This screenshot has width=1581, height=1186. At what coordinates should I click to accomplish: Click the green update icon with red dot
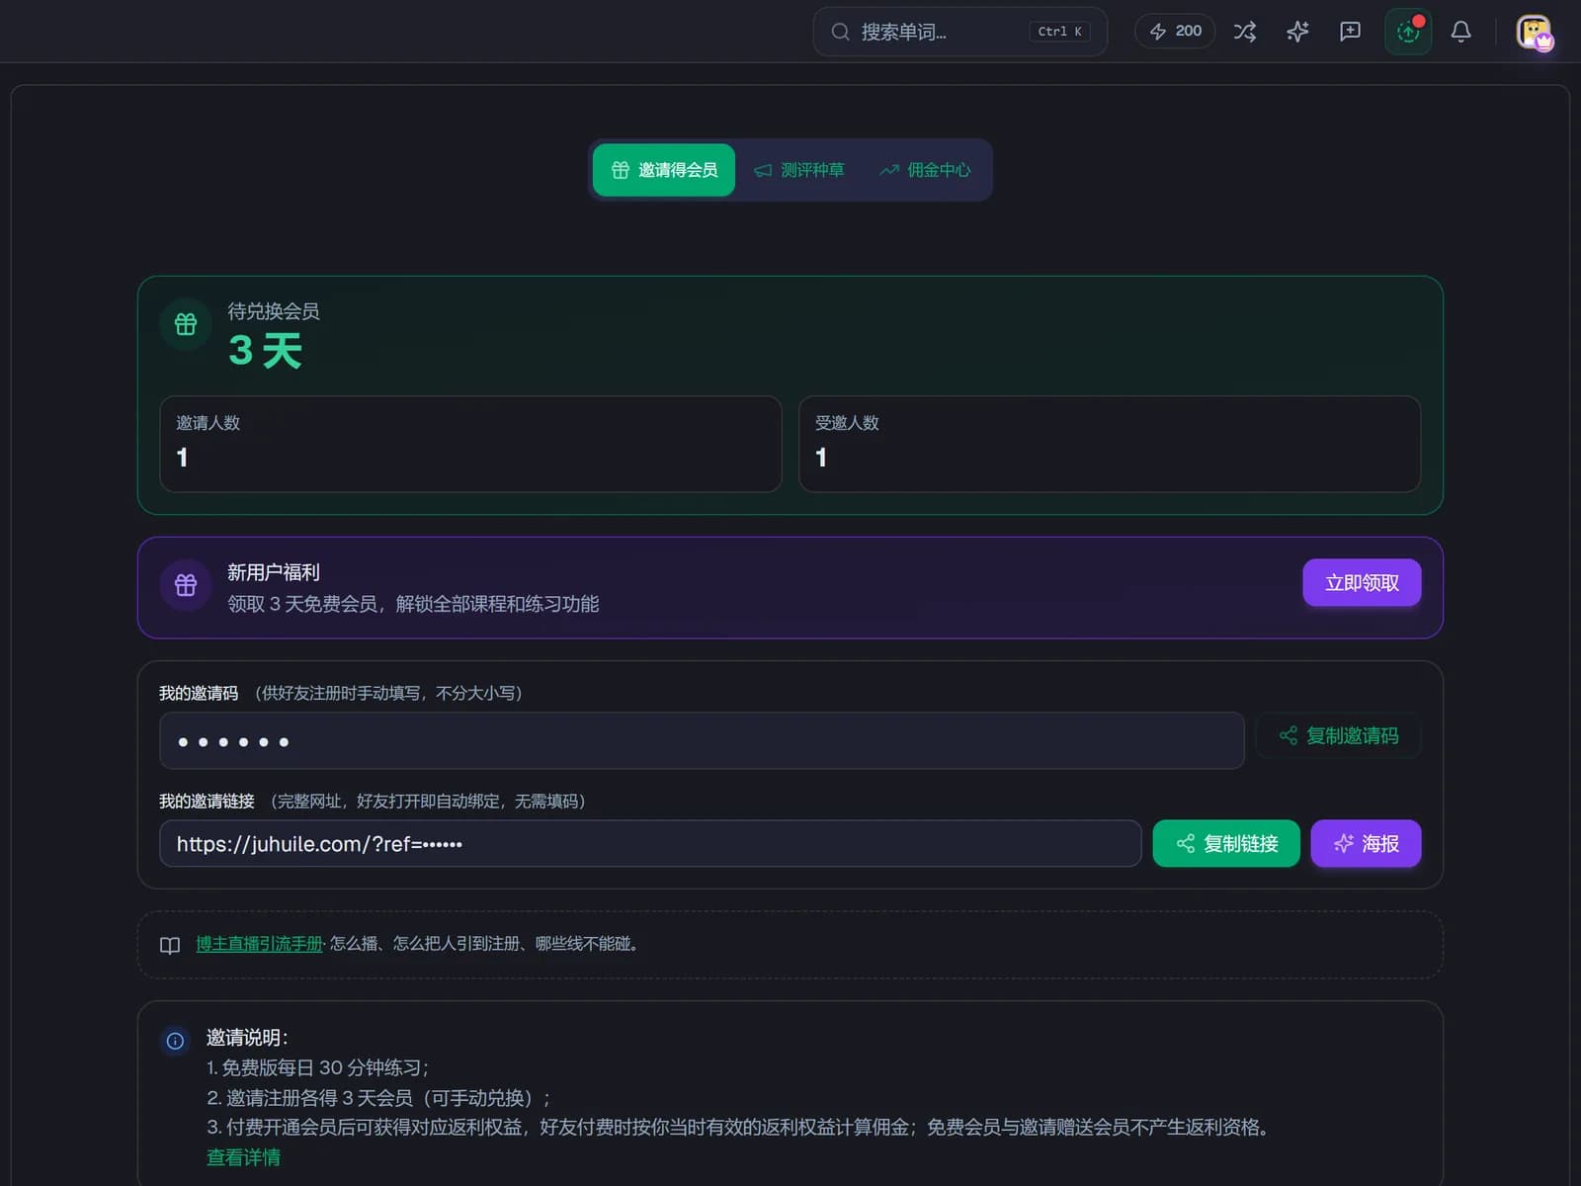coord(1408,32)
